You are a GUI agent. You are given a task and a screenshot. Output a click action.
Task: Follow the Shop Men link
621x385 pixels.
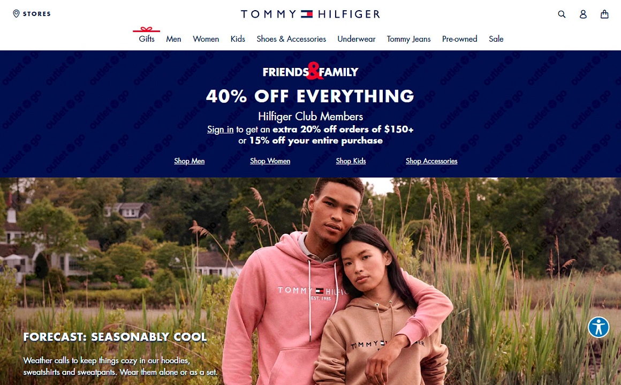[x=190, y=161]
